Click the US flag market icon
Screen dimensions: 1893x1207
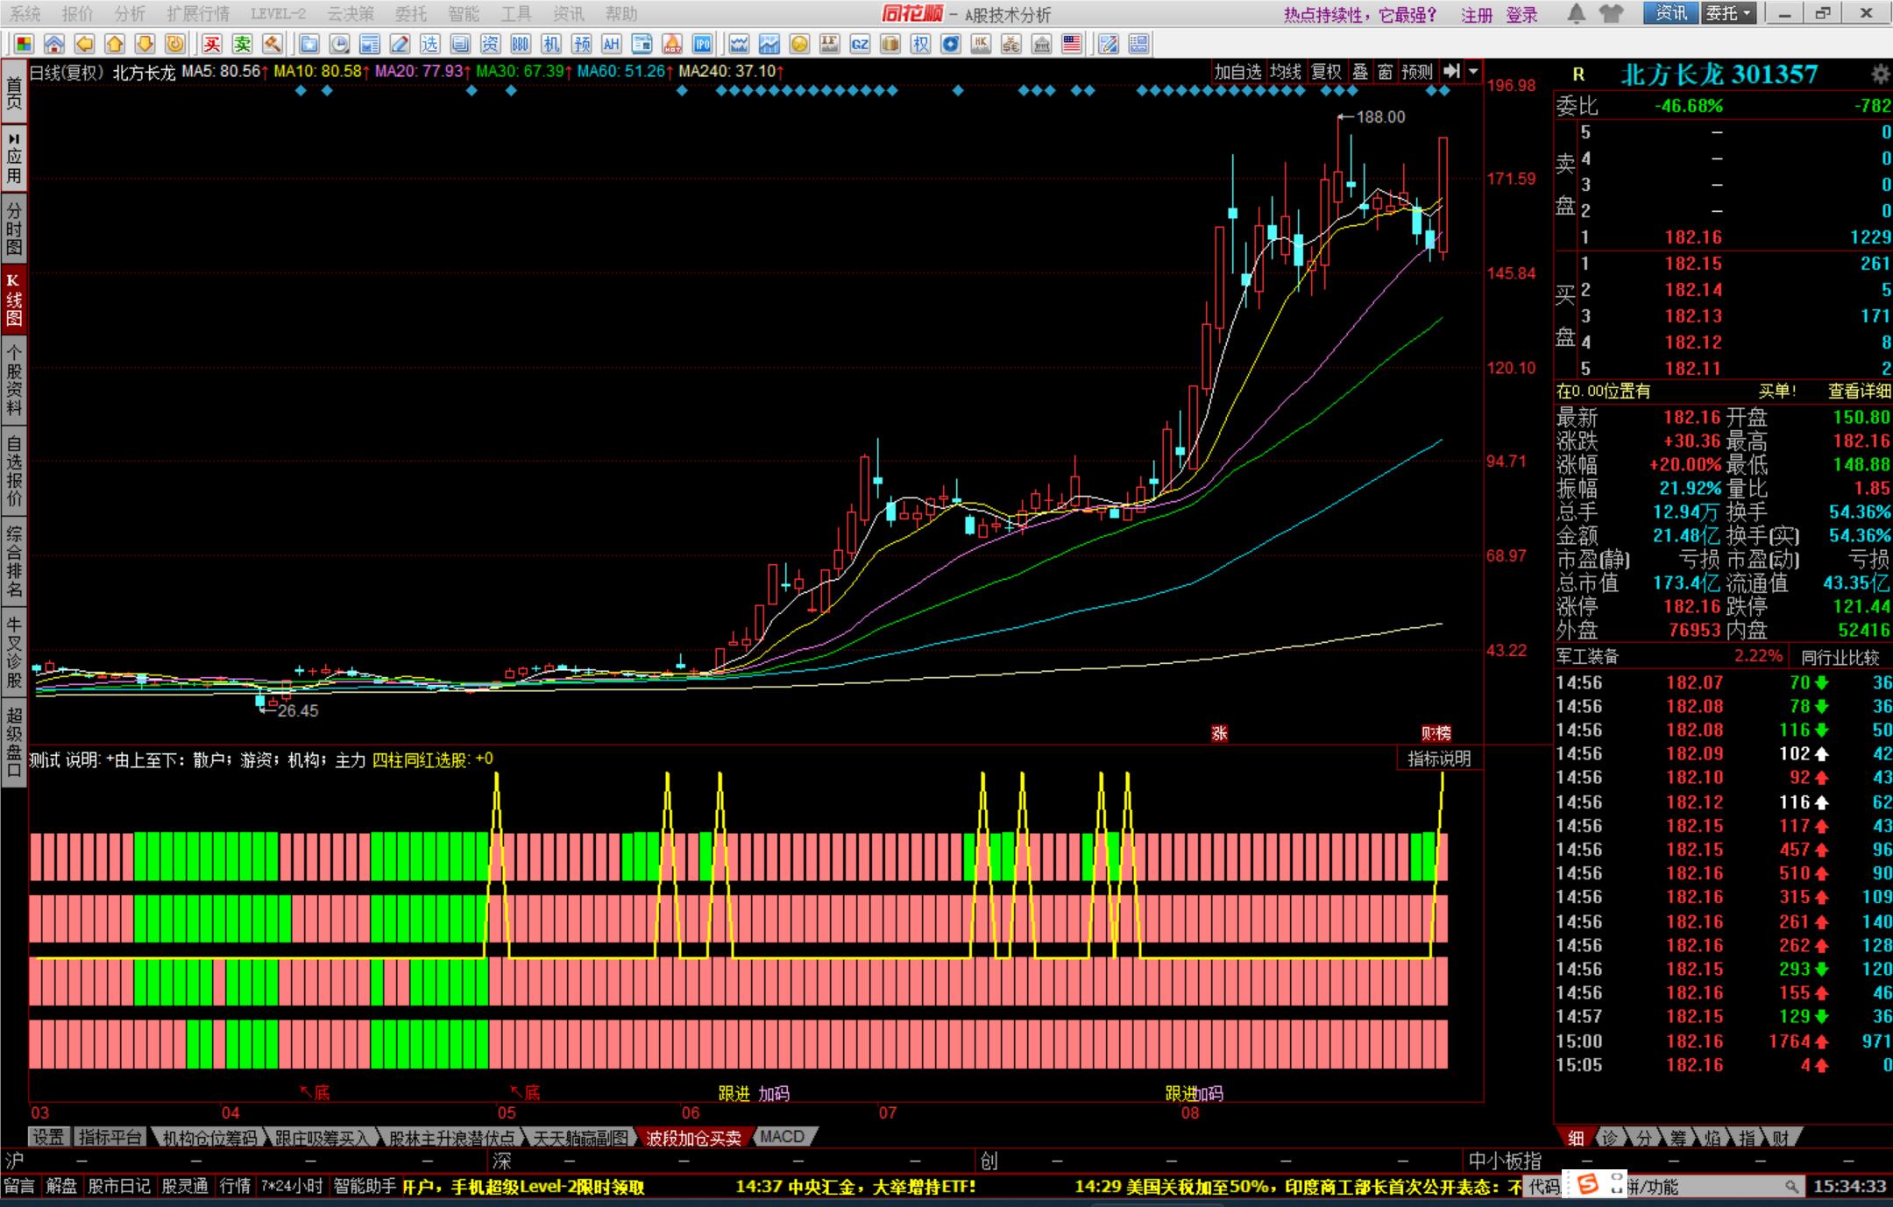point(1072,44)
